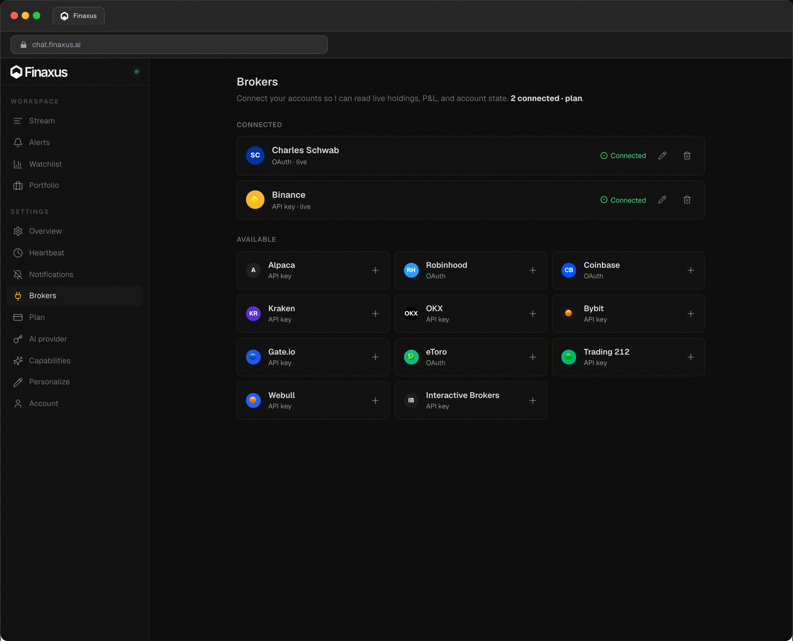Screen dimensions: 793x641
Task: Add the Bybit broker
Action: pos(690,313)
